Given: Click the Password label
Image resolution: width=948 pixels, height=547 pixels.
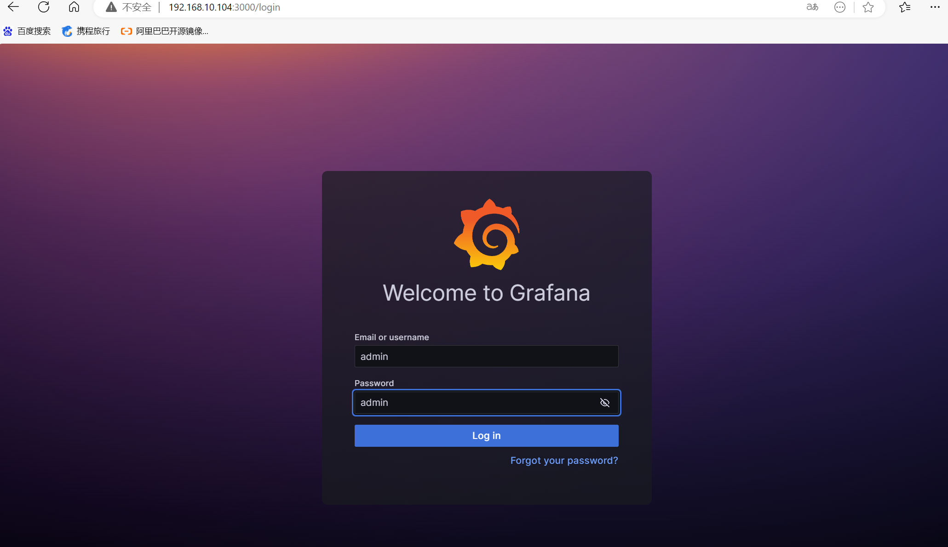Looking at the screenshot, I should (x=374, y=383).
